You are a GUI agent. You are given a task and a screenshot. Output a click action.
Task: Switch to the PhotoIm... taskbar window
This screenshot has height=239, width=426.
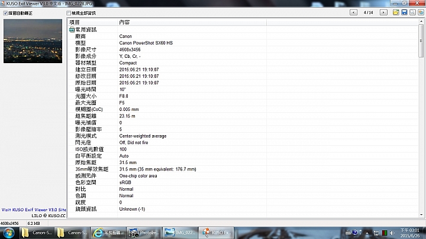coord(144,233)
